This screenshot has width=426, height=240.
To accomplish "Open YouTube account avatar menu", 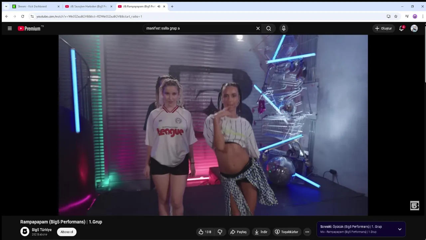I will [414, 28].
